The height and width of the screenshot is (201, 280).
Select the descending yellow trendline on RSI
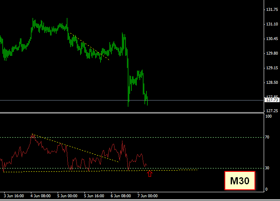(75, 148)
